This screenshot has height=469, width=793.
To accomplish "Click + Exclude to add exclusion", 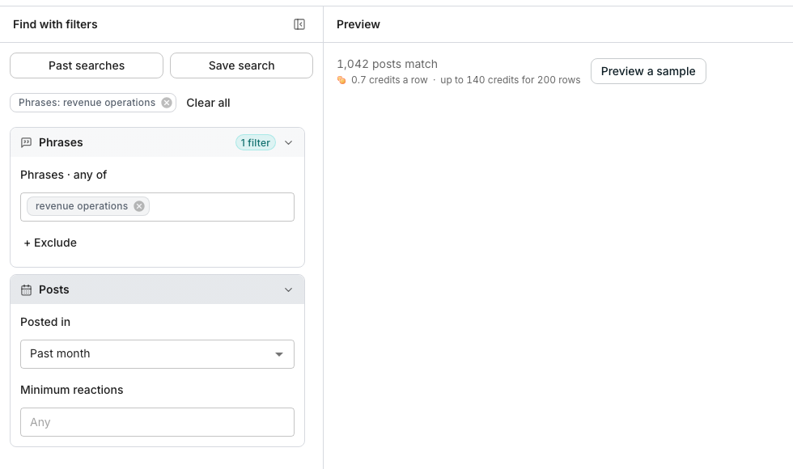I will coord(50,243).
